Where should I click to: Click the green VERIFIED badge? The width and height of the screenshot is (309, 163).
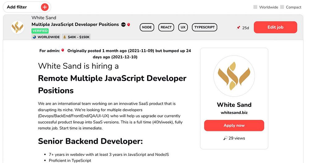(x=40, y=31)
